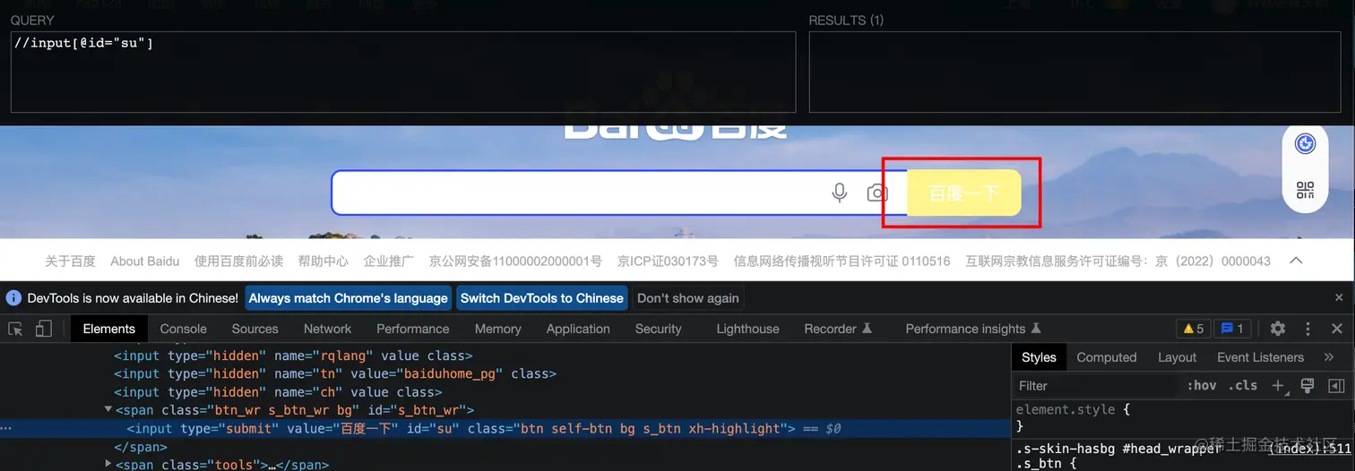Screen dimensions: 1355x471
Task: Switch to the Elements tab
Action: 108,329
